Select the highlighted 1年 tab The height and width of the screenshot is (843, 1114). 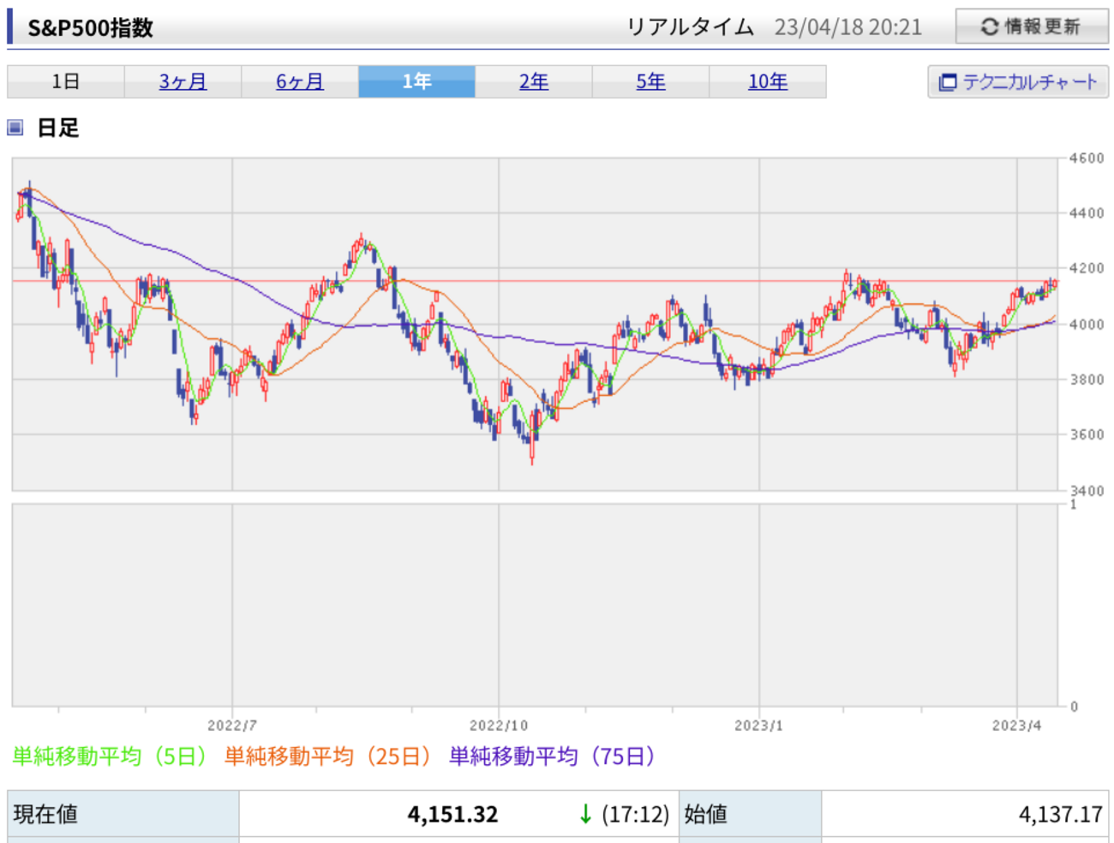(416, 81)
